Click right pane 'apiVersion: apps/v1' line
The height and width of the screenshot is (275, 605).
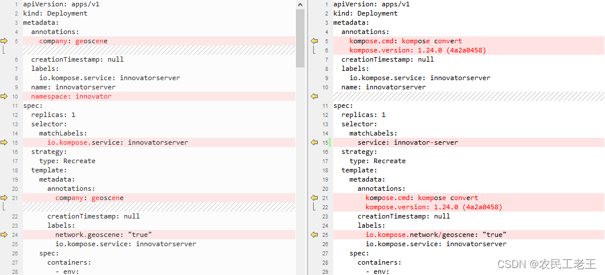click(x=371, y=4)
